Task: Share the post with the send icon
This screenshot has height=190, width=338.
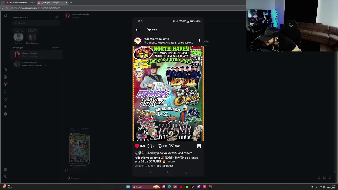Action: tap(171, 146)
